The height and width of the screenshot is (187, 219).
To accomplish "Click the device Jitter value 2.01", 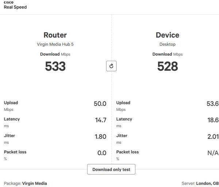I will click(x=212, y=136).
